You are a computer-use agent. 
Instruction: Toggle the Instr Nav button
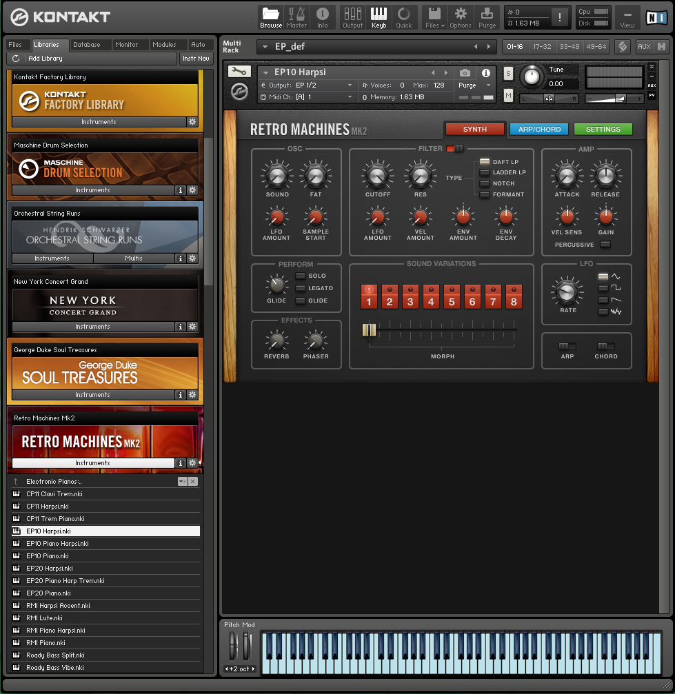(197, 59)
